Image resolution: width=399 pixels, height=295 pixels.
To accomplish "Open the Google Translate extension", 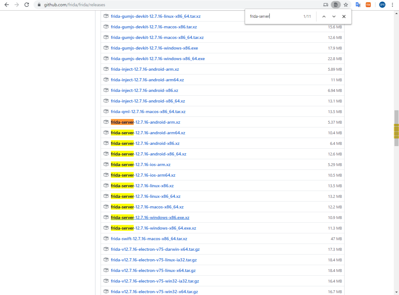I will (x=358, y=5).
